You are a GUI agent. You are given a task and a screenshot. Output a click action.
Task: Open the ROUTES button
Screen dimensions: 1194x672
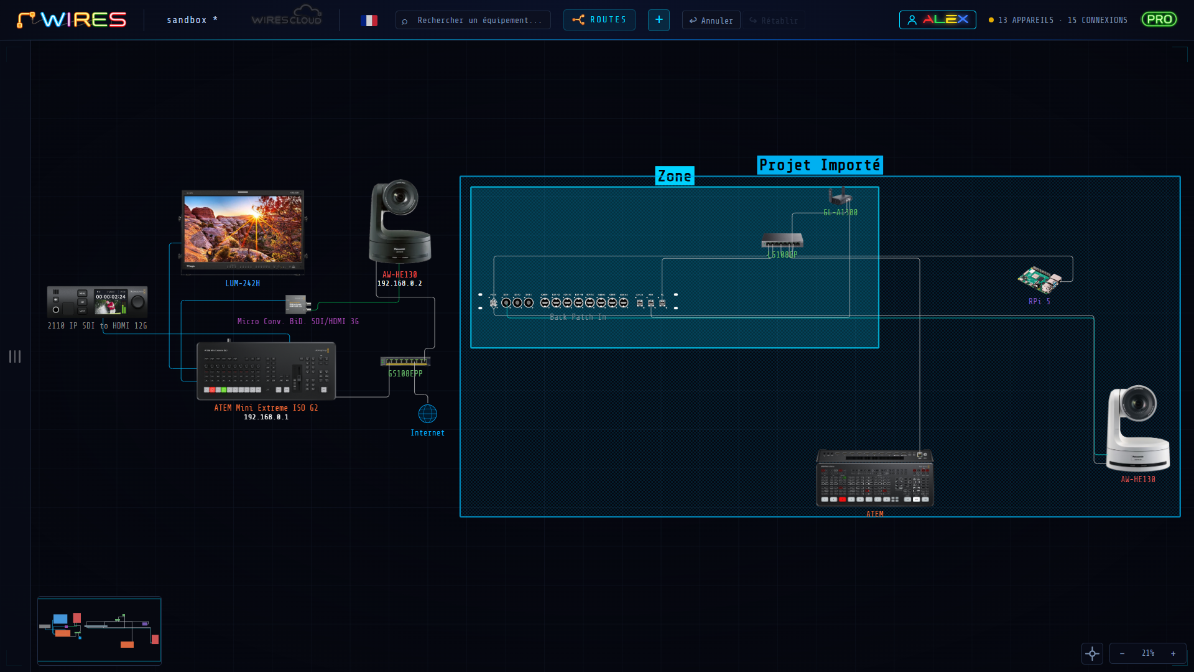point(599,20)
